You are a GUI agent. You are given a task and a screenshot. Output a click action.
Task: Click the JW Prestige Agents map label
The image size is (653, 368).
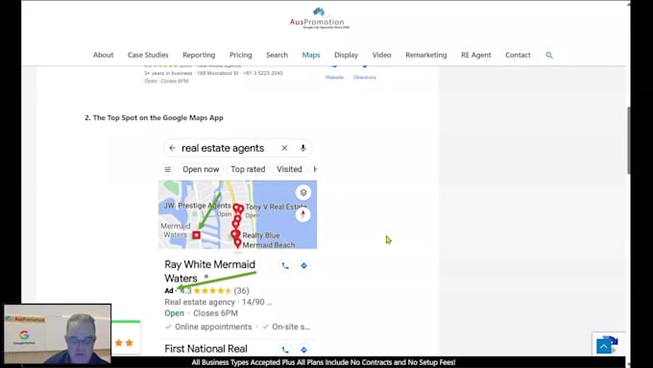[x=197, y=206]
